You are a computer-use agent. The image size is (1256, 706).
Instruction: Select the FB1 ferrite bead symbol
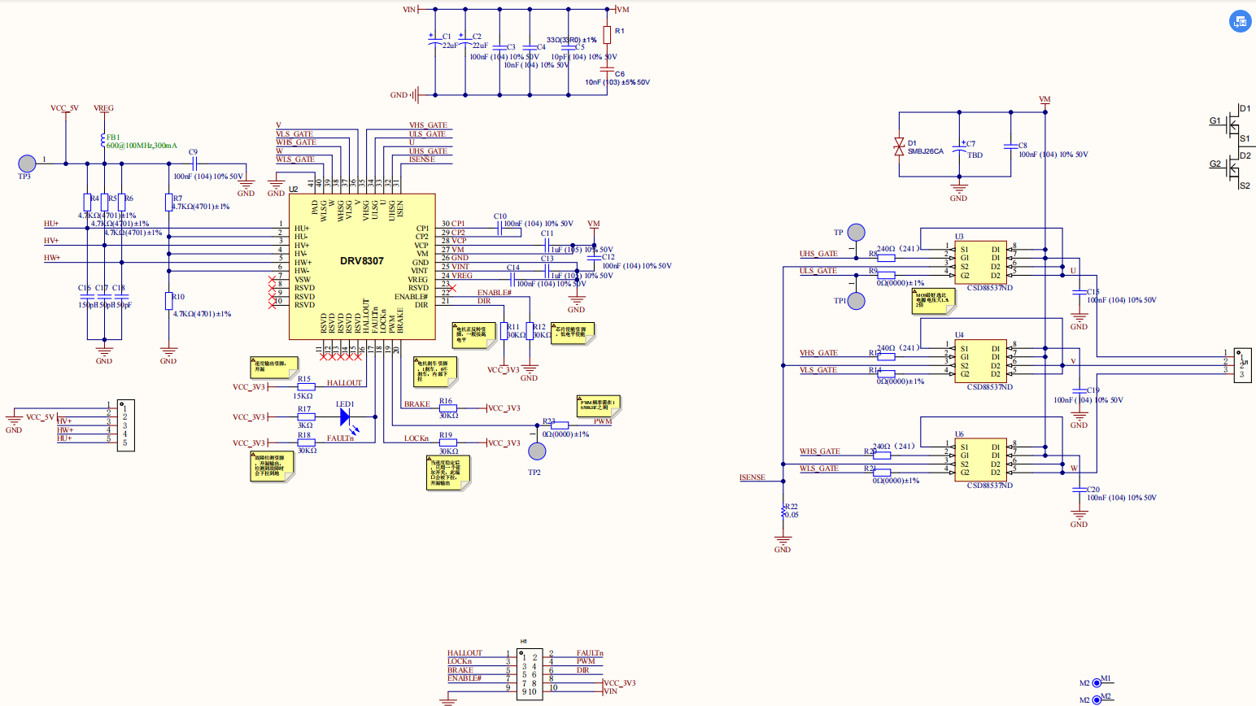coord(103,140)
